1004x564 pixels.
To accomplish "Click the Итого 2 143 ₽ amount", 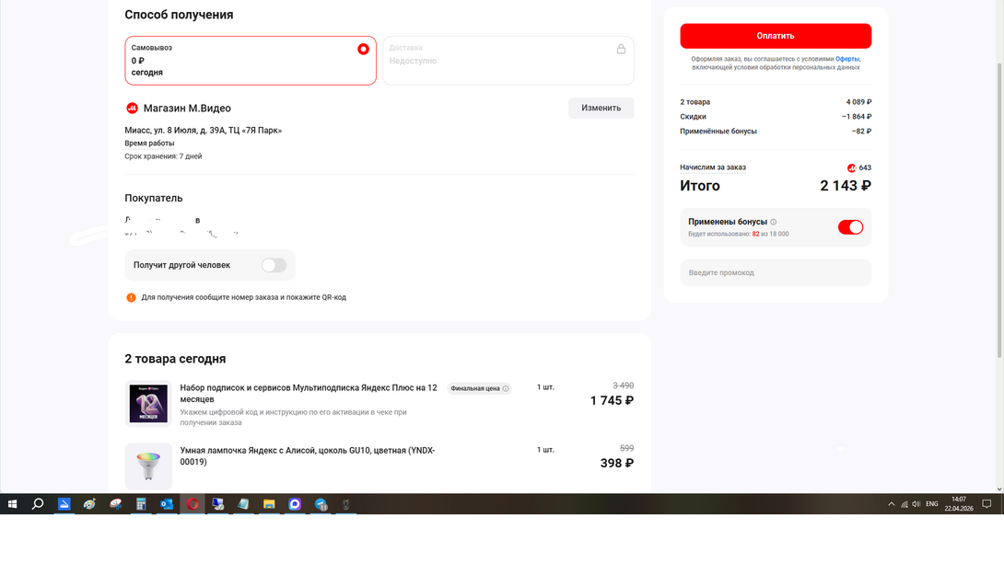I will tap(846, 186).
